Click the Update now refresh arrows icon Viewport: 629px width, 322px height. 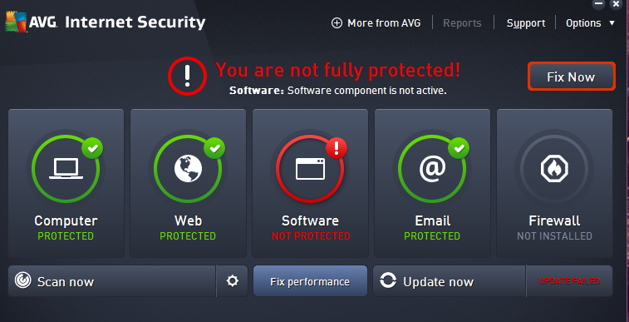tap(388, 280)
